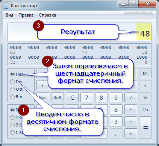Open the Правка menu
159x146 pixels.
[26, 15]
